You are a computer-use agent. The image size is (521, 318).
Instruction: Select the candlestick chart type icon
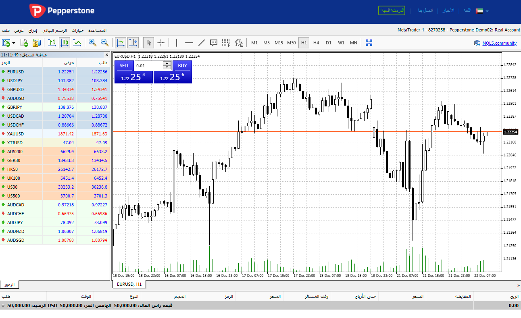[x=65, y=43]
